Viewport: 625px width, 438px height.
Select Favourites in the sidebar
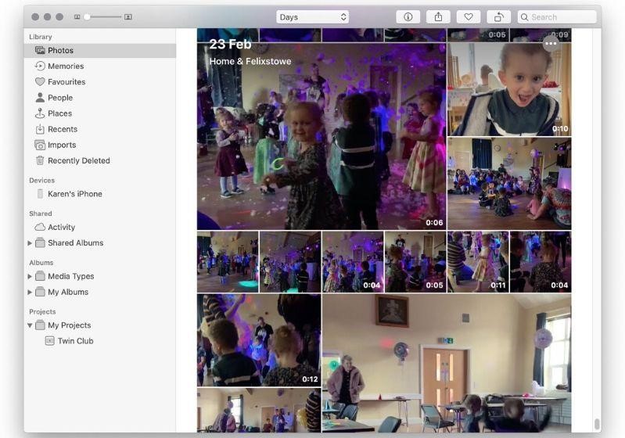[x=100, y=81]
